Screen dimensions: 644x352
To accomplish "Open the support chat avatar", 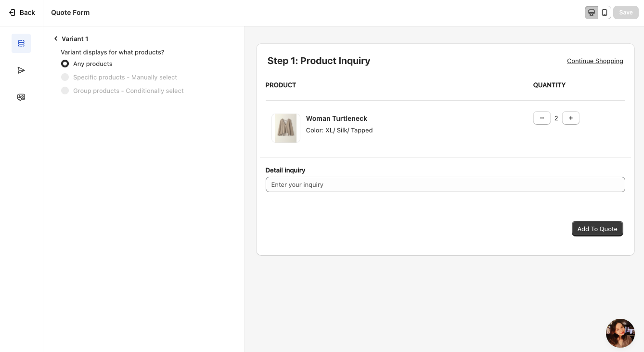I will (x=620, y=333).
